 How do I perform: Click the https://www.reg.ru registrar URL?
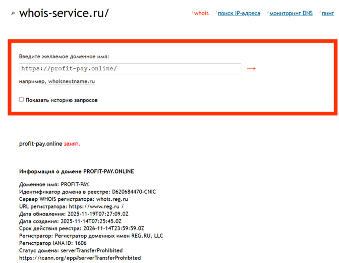coord(96,207)
